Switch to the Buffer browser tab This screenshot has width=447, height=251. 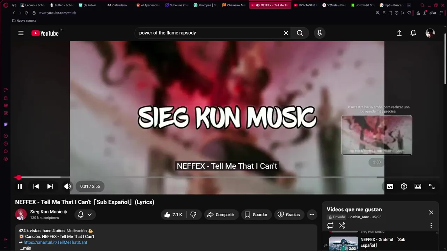tap(61, 5)
